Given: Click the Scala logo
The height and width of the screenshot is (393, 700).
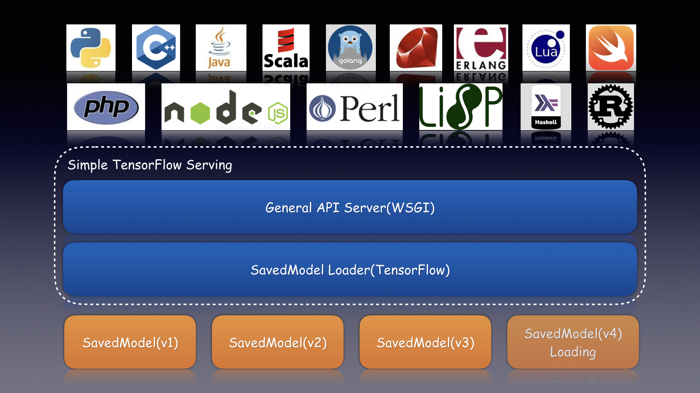Looking at the screenshot, I should click(x=286, y=48).
